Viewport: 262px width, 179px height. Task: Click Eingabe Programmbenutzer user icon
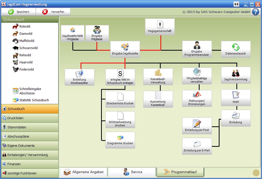(x=197, y=45)
